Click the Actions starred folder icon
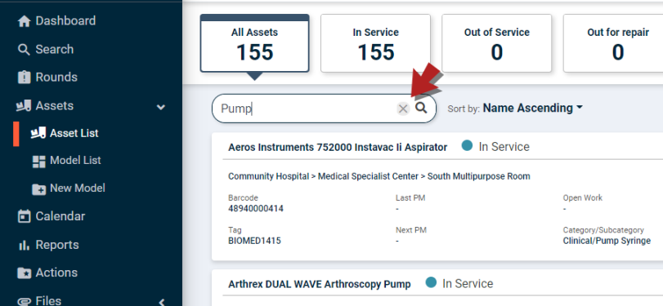 [x=24, y=273]
